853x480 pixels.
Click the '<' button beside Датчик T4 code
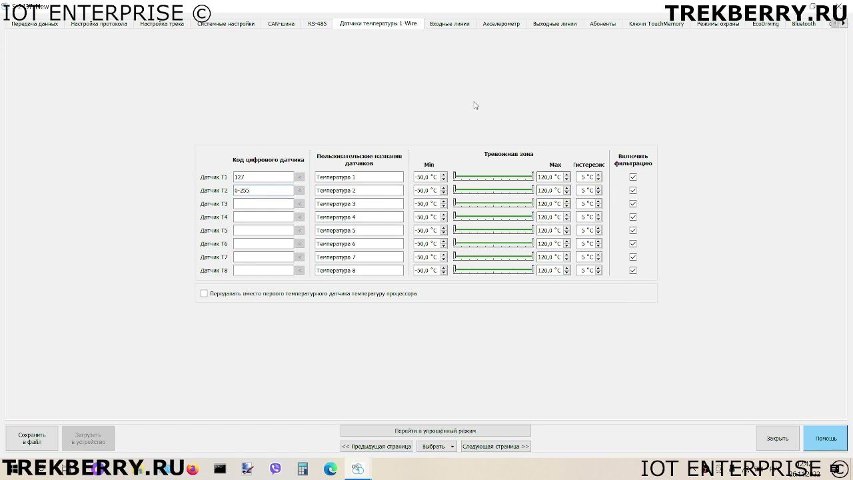click(x=300, y=217)
